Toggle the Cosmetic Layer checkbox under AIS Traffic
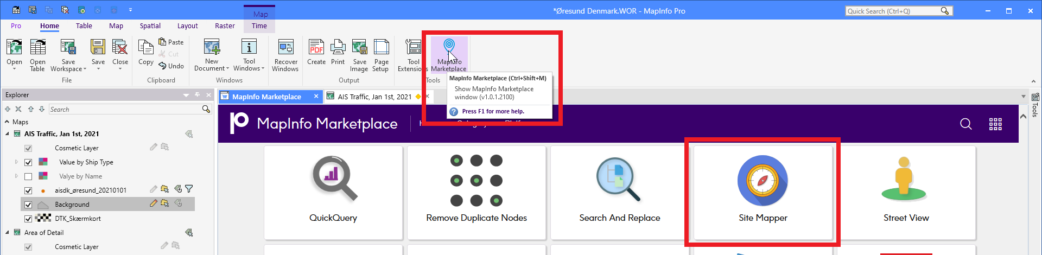Viewport: 1042px width, 255px height. click(x=28, y=148)
